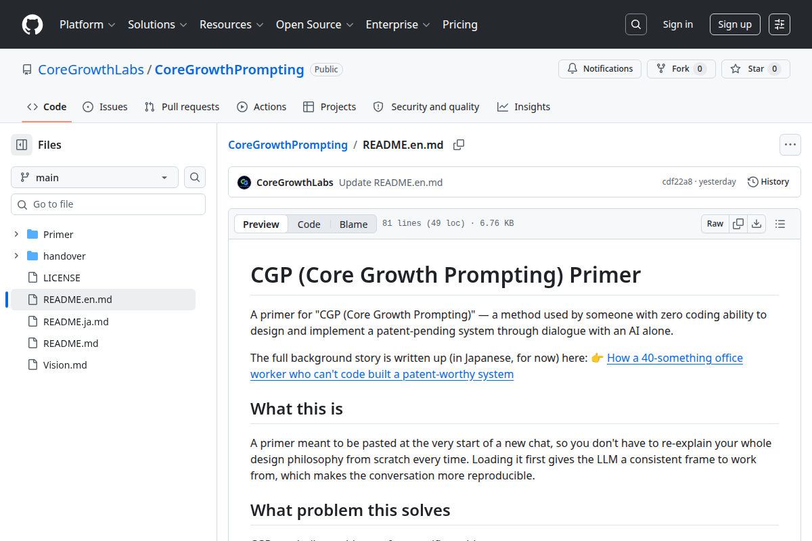This screenshot has width=812, height=541.
Task: Select the Preview view
Action: coord(261,225)
